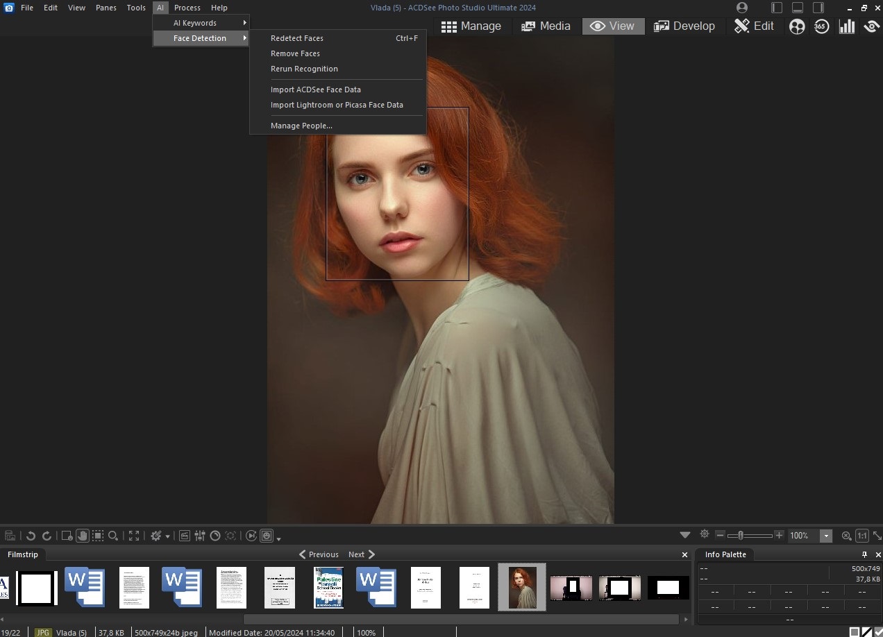The image size is (883, 637).
Task: Go to the Next image
Action: pyautogui.click(x=355, y=554)
